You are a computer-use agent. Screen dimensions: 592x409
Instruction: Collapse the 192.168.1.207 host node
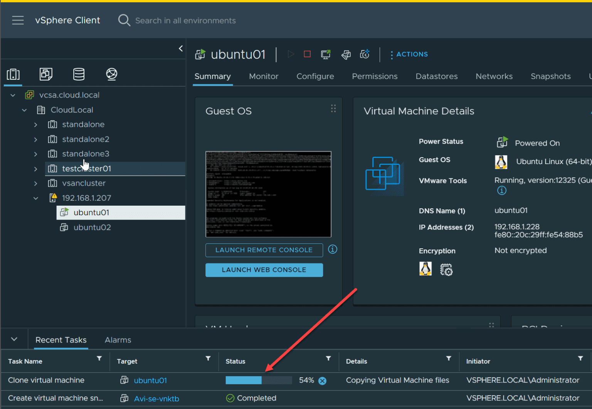tap(36, 198)
